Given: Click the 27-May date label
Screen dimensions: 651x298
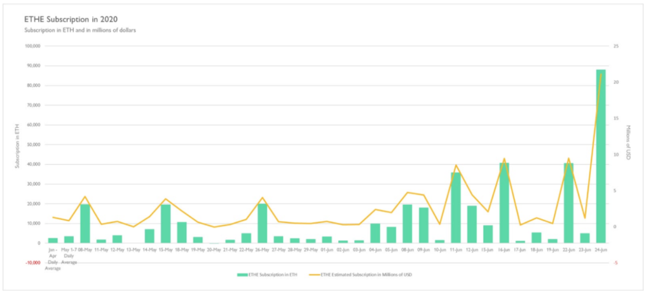Looking at the screenshot, I should point(278,250).
